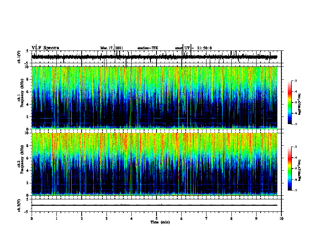
Task: Click the ch.3 voltage trace panel
Action: 156,205
